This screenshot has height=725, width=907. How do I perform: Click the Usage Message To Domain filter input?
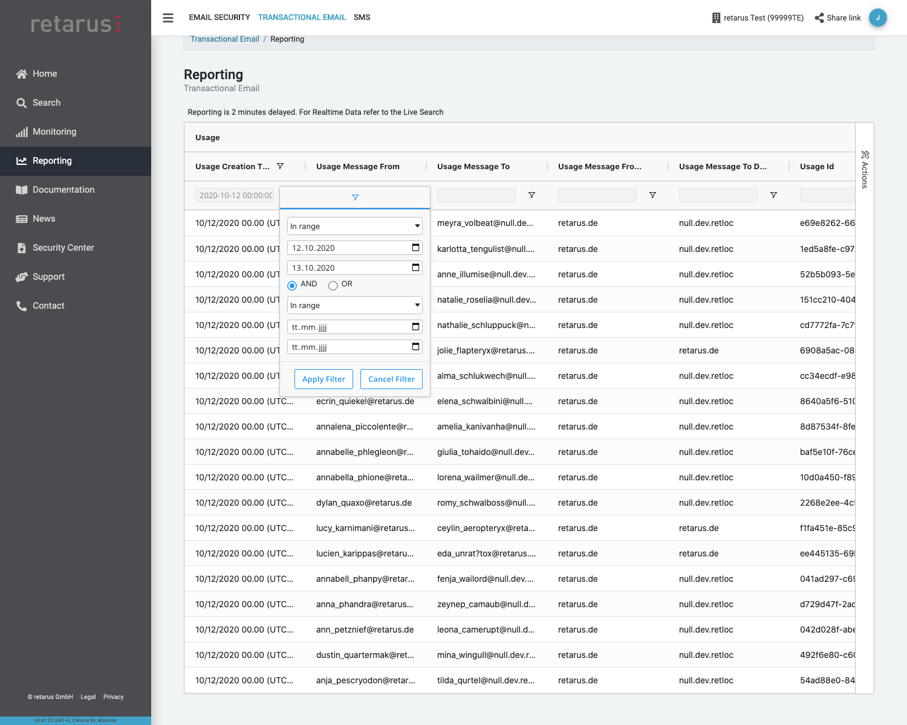click(x=718, y=195)
